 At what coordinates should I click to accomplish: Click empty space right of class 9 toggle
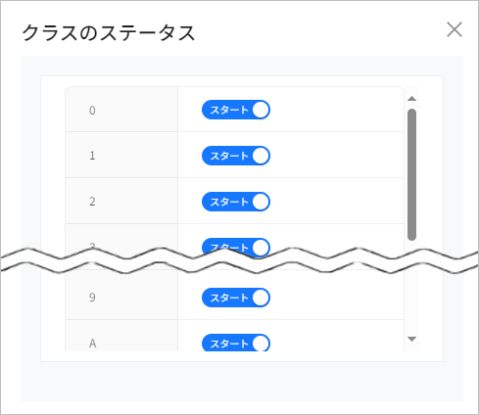point(336,297)
